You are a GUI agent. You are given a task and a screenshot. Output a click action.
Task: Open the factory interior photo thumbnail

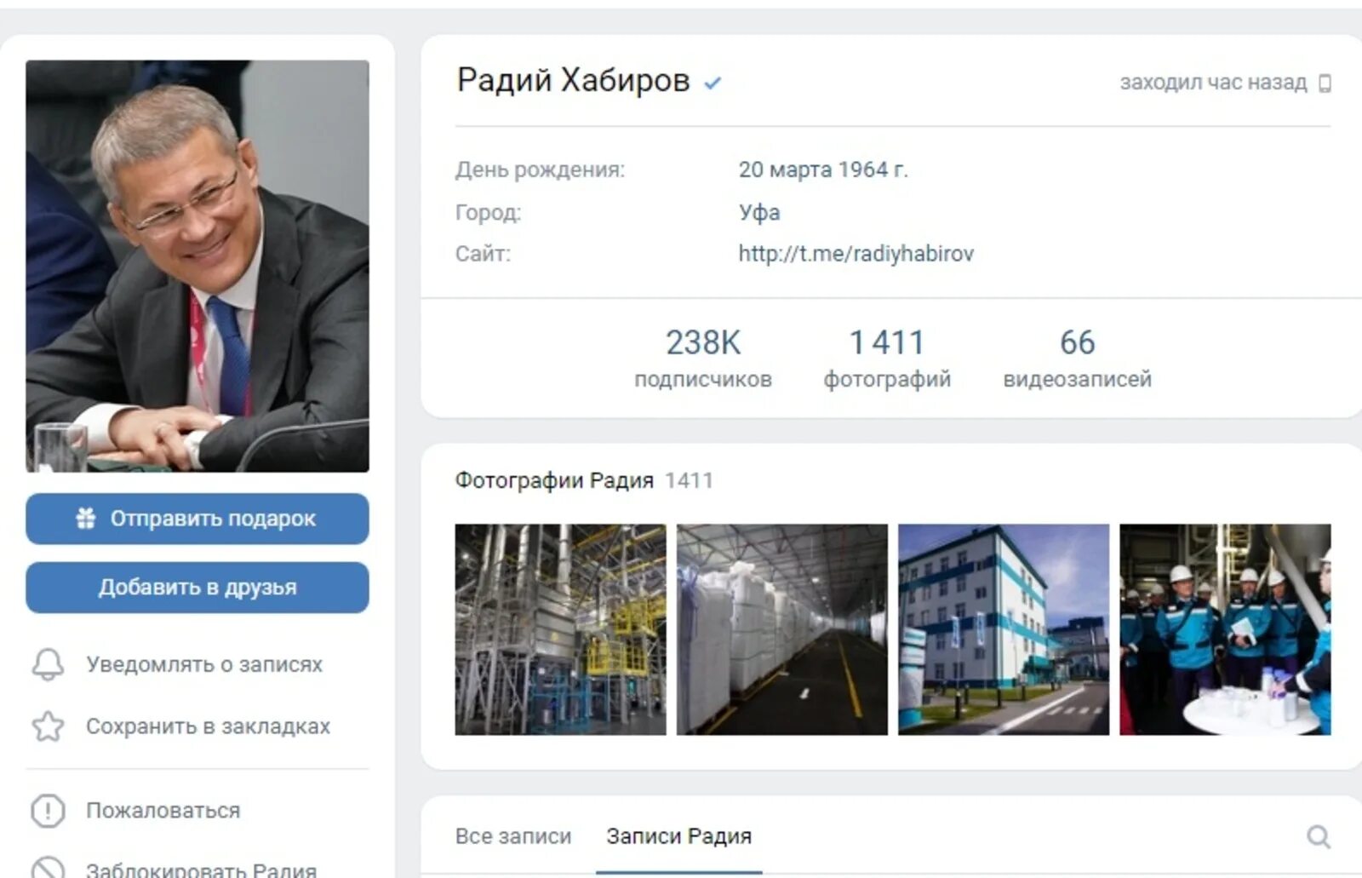point(560,629)
